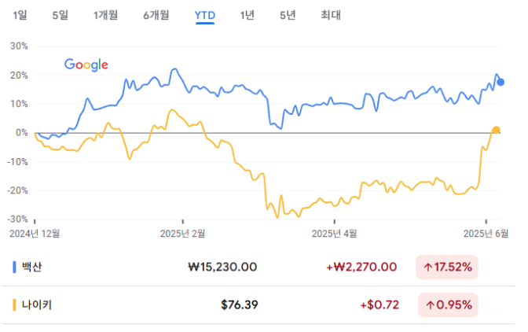Screen dimensions: 528x332
Task: Click the blue 백산 endpoint dot
Action: pyautogui.click(x=500, y=83)
